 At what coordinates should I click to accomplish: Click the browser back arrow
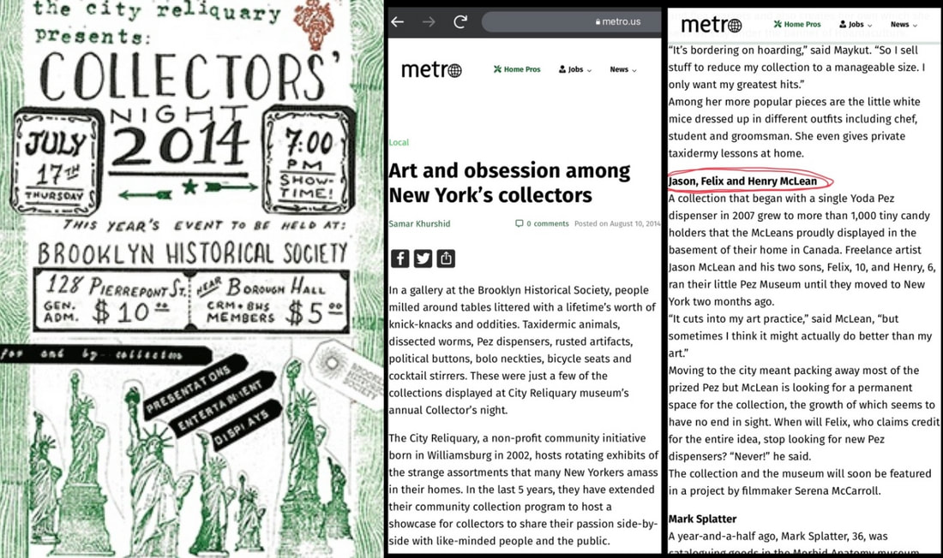398,21
